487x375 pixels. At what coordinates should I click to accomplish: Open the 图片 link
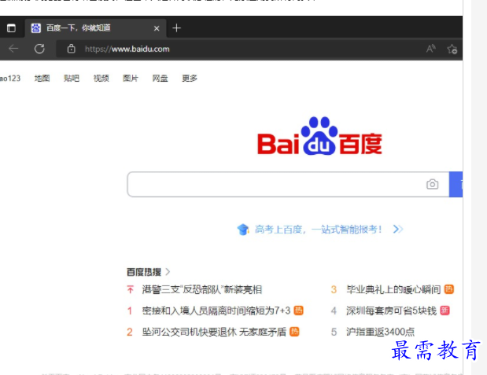click(131, 79)
